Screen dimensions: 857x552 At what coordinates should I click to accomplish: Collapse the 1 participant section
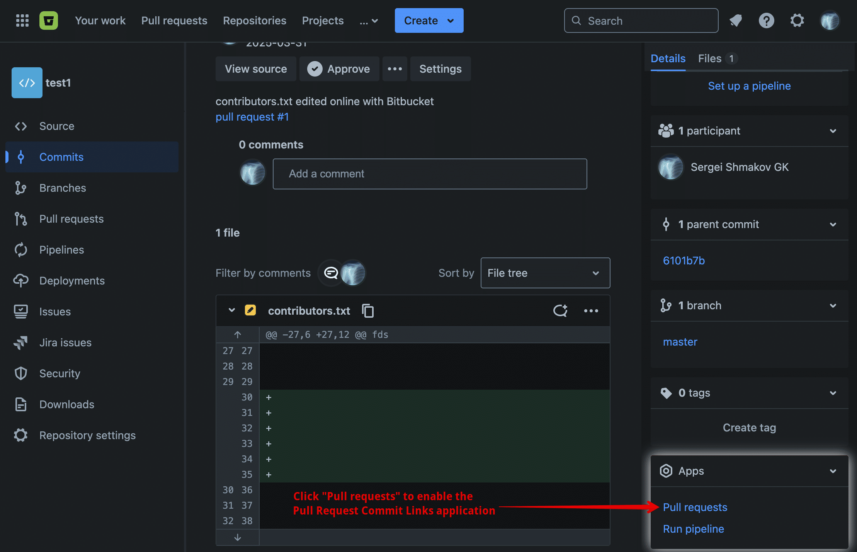click(x=833, y=131)
